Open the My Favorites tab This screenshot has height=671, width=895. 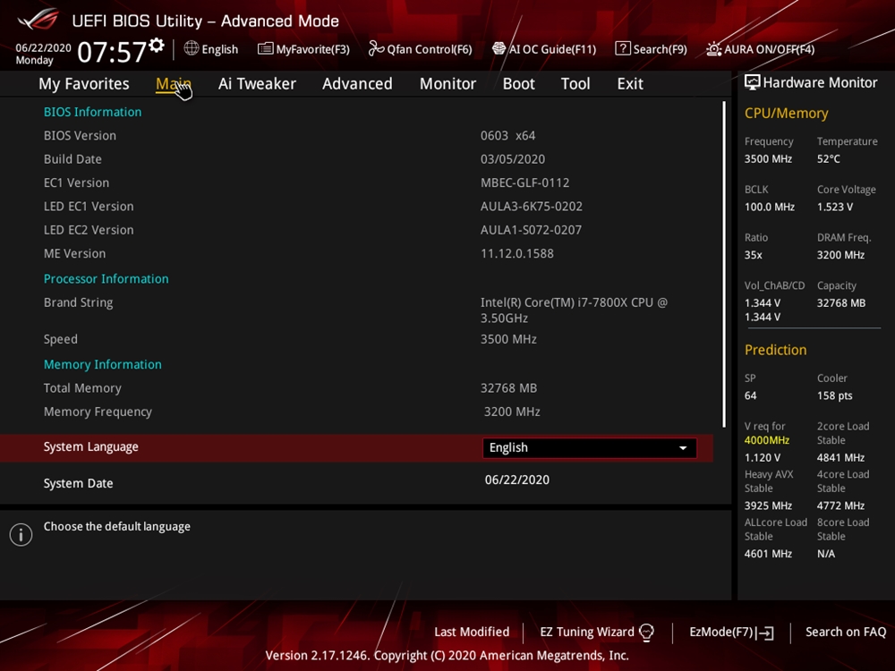pos(83,83)
